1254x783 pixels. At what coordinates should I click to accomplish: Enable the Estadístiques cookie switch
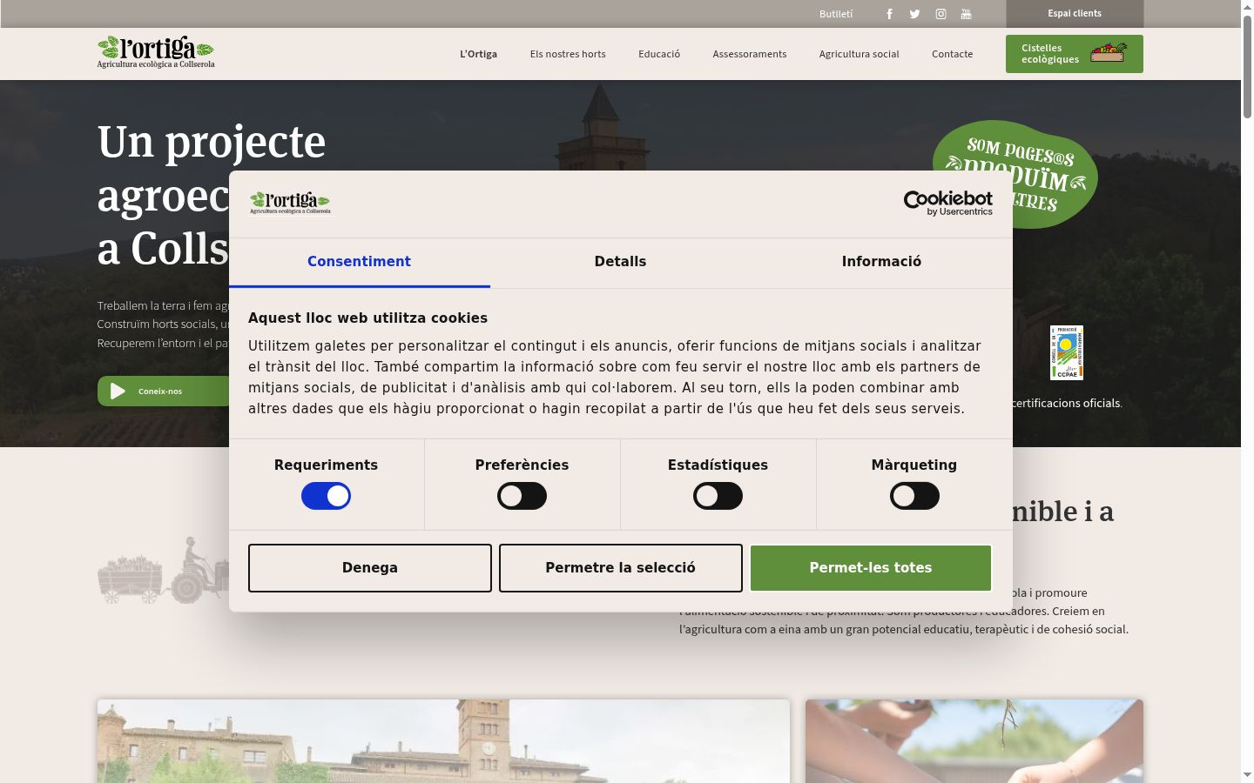(x=718, y=496)
